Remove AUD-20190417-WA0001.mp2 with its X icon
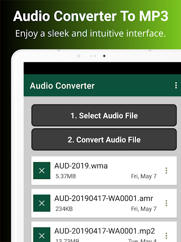The height and width of the screenshot is (242, 181). pos(42,235)
